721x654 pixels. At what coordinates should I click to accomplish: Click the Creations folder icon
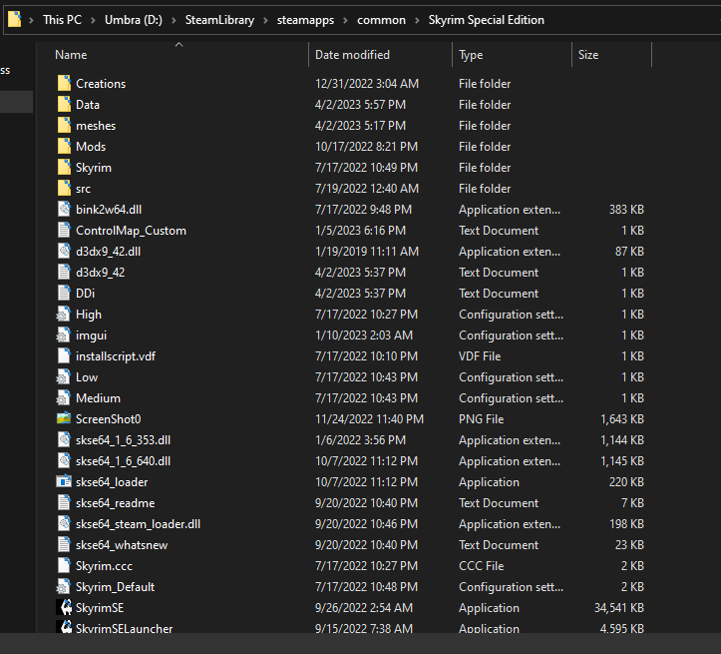pos(64,83)
